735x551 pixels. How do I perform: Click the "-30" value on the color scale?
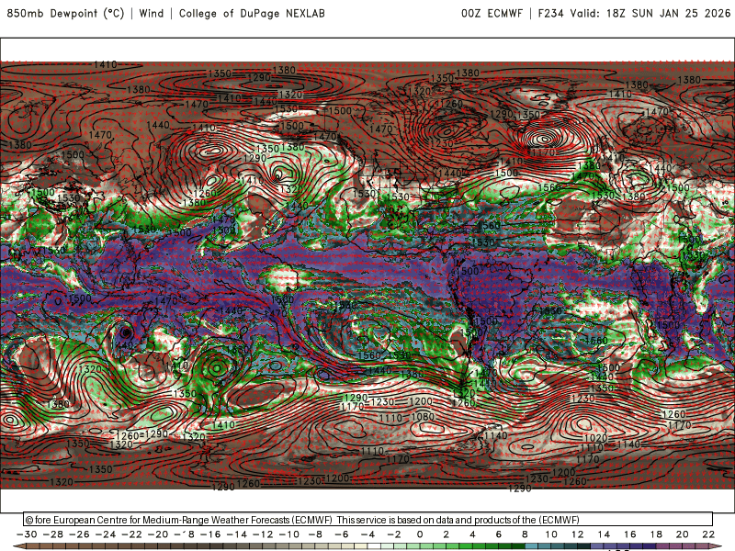click(27, 534)
